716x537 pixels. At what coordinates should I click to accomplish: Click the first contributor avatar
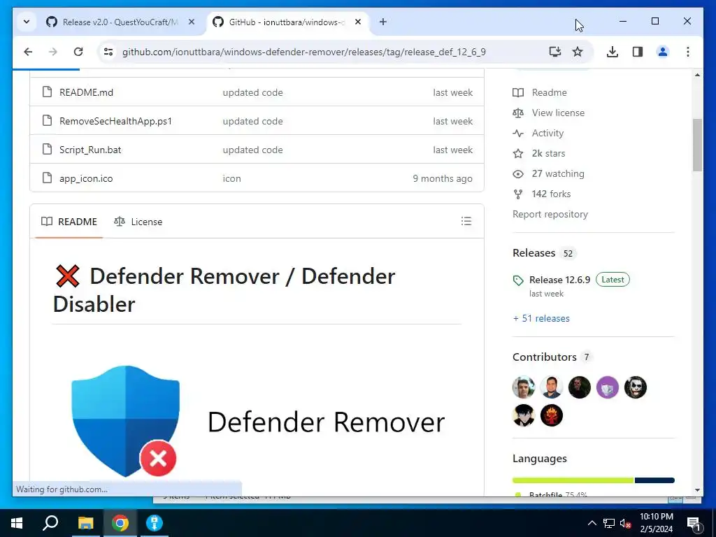tap(524, 387)
